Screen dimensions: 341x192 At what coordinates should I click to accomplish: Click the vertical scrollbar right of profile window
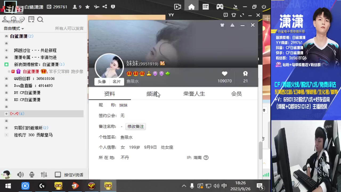coord(260,151)
